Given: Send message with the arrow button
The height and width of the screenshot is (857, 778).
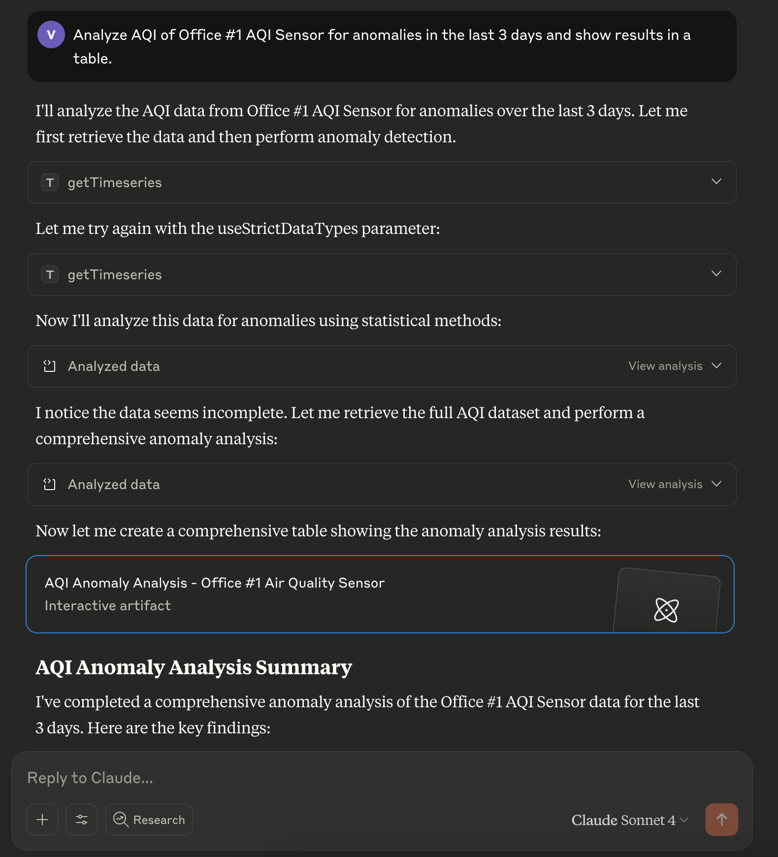Looking at the screenshot, I should 721,820.
